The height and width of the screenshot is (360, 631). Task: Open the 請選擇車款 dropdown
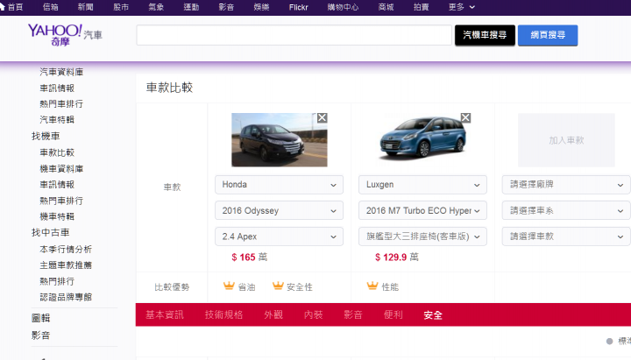tap(566, 236)
